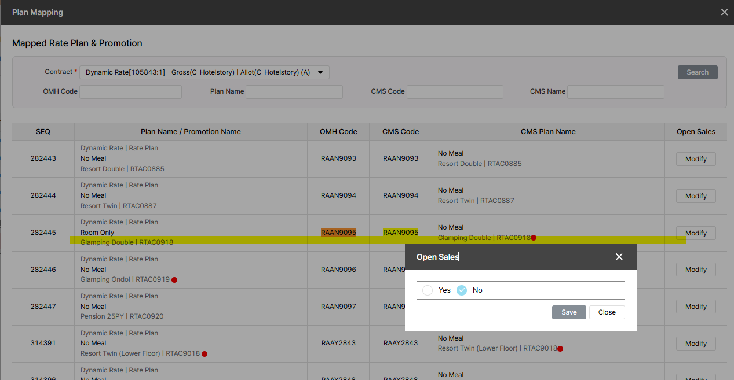Click the Search button
Image resolution: width=734 pixels, height=380 pixels.
coord(697,72)
